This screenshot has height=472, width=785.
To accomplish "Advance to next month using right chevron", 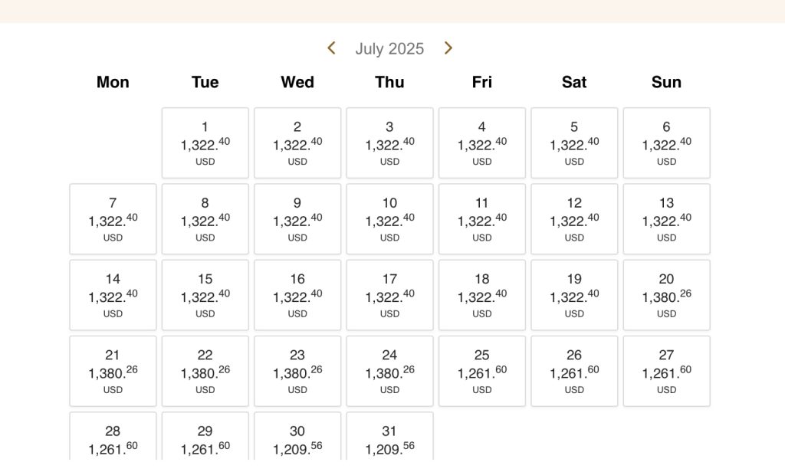I will (448, 48).
